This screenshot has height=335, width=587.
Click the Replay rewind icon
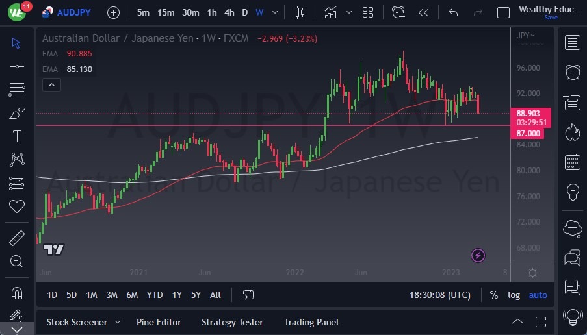point(424,12)
